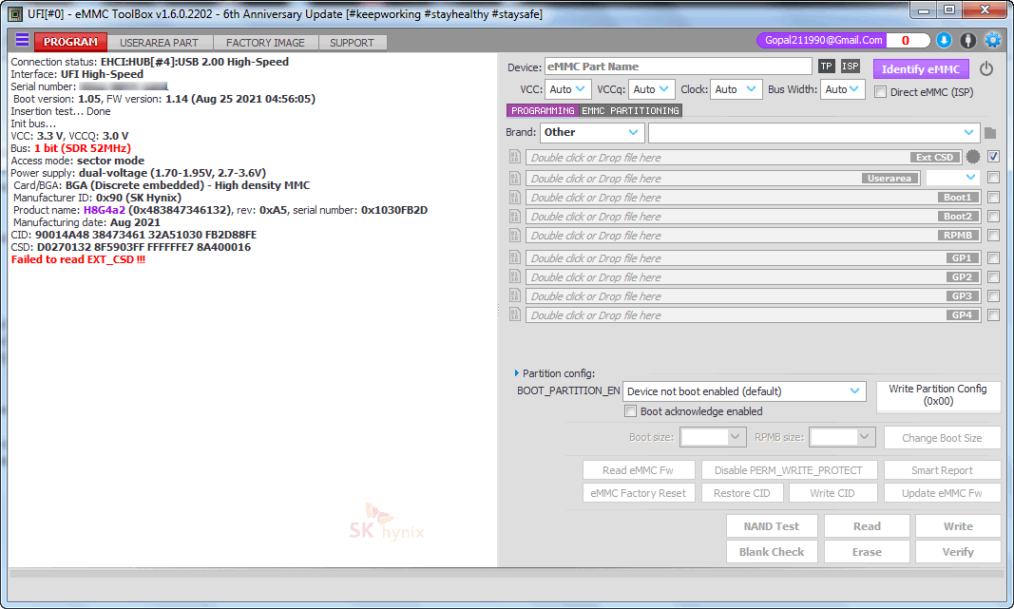Click the NAND Test button

click(772, 526)
